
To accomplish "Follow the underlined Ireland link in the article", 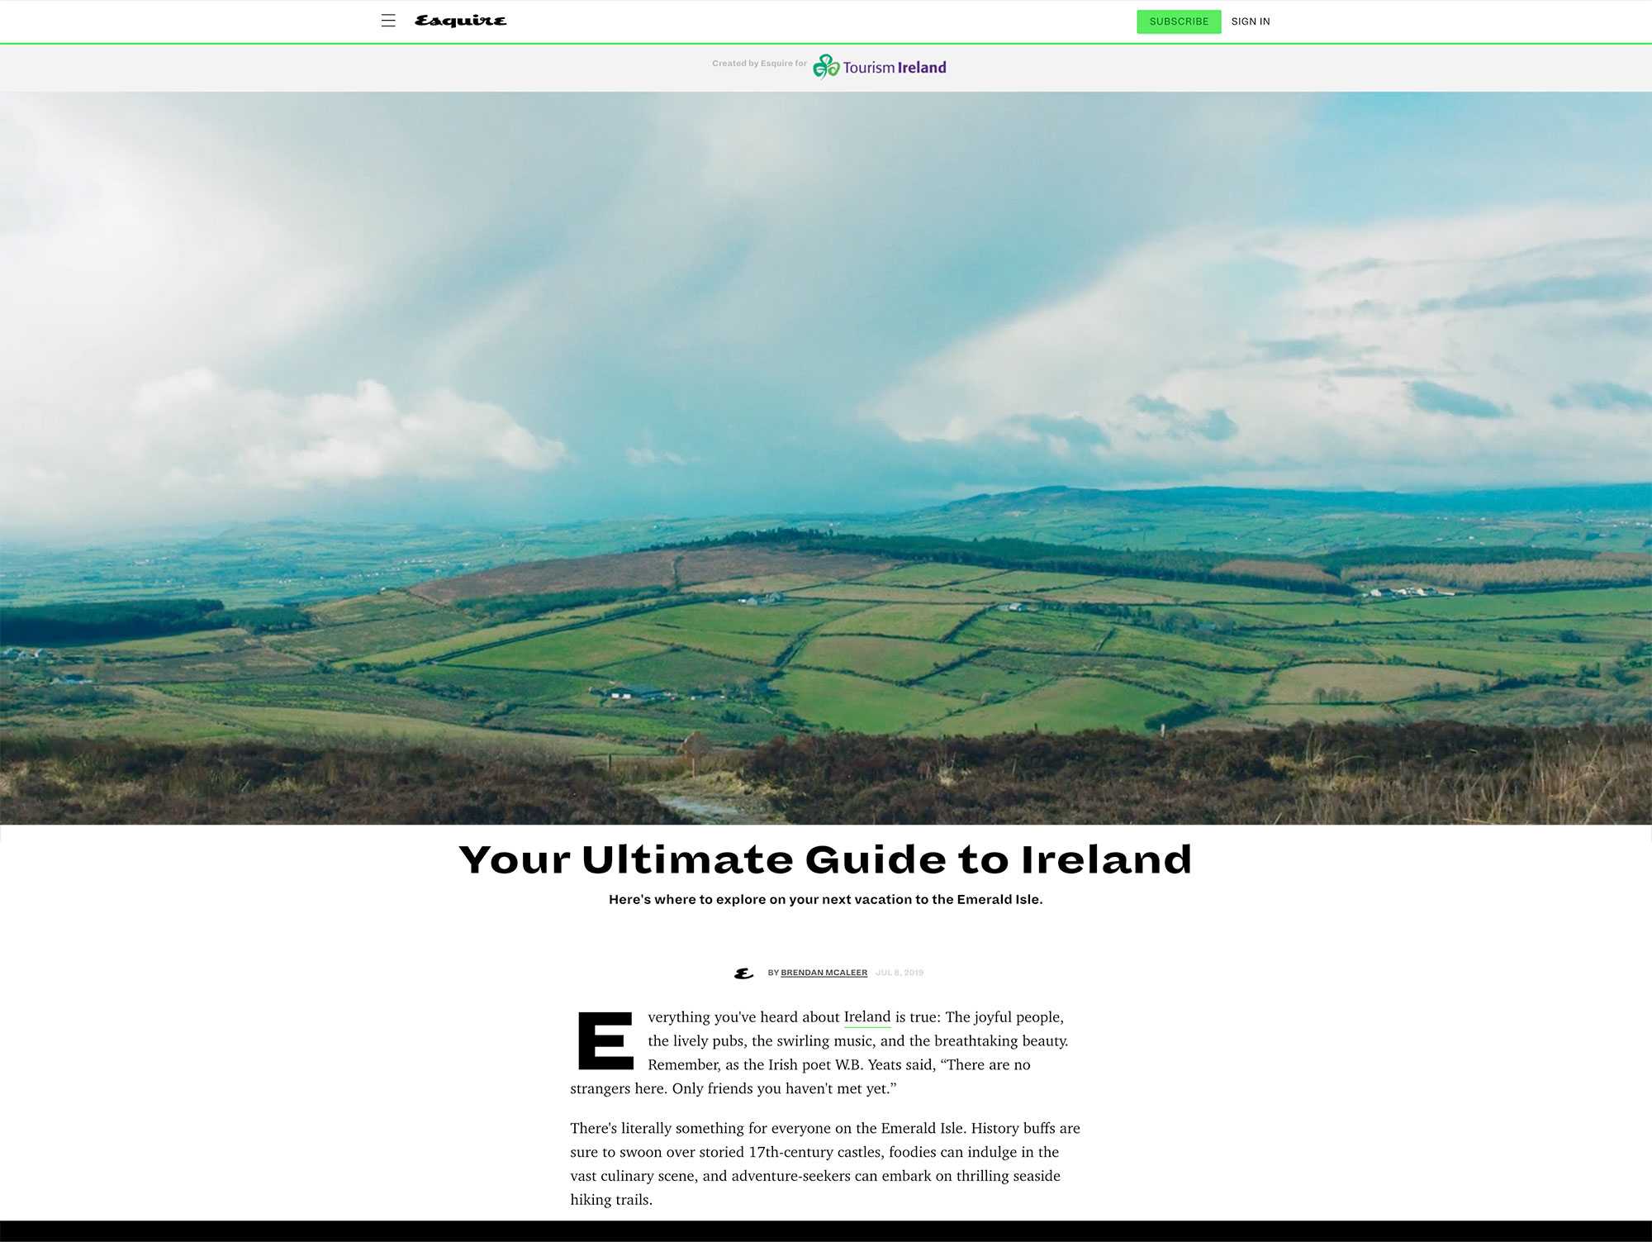I will (866, 1017).
